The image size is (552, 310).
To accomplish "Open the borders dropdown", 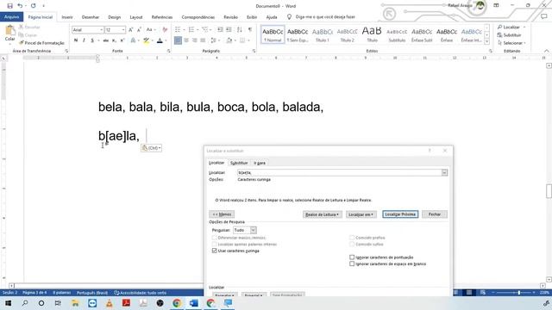I will tap(248, 40).
